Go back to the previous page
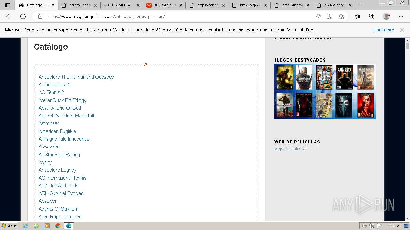 point(9,16)
